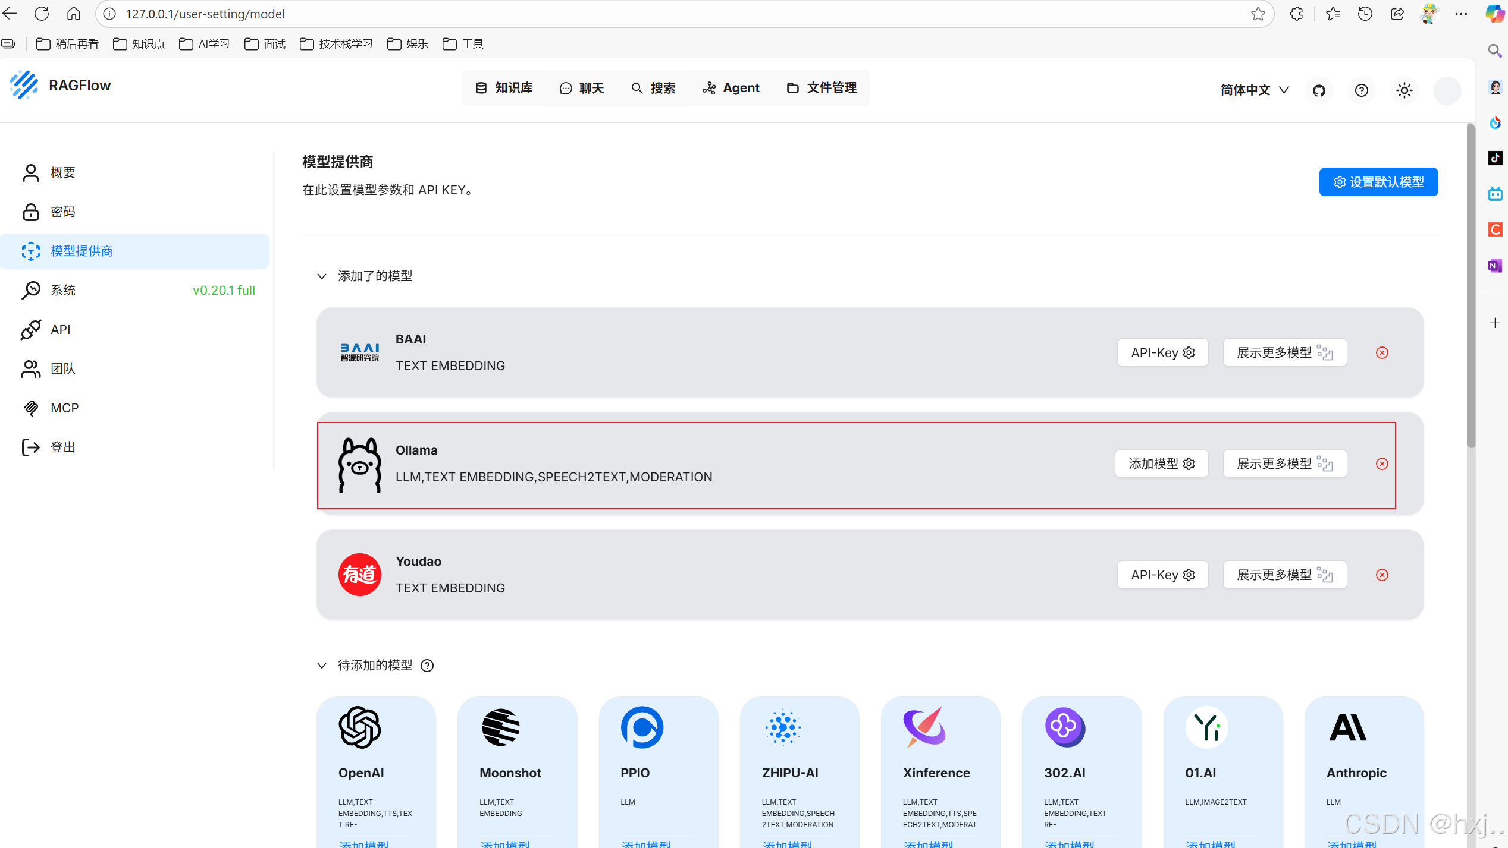1508x848 pixels.
Task: Open the help question-mark icon in header
Action: tap(1362, 90)
